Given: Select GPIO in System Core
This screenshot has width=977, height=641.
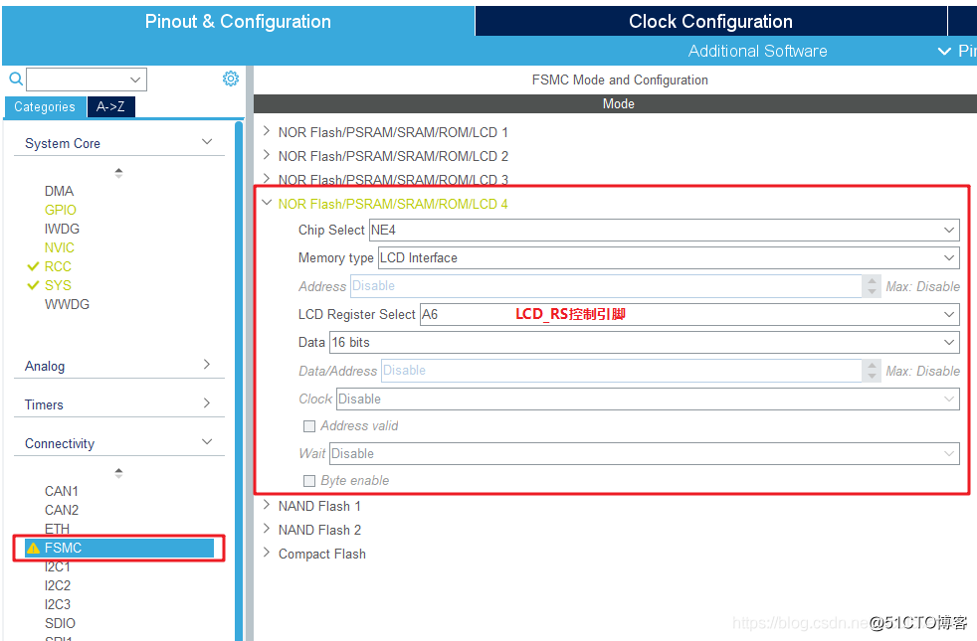Looking at the screenshot, I should coord(61,210).
